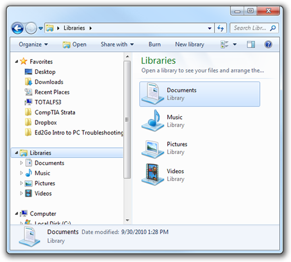Click navigation pane scroll up arrow
The width and height of the screenshot is (291, 262).
(128, 56)
